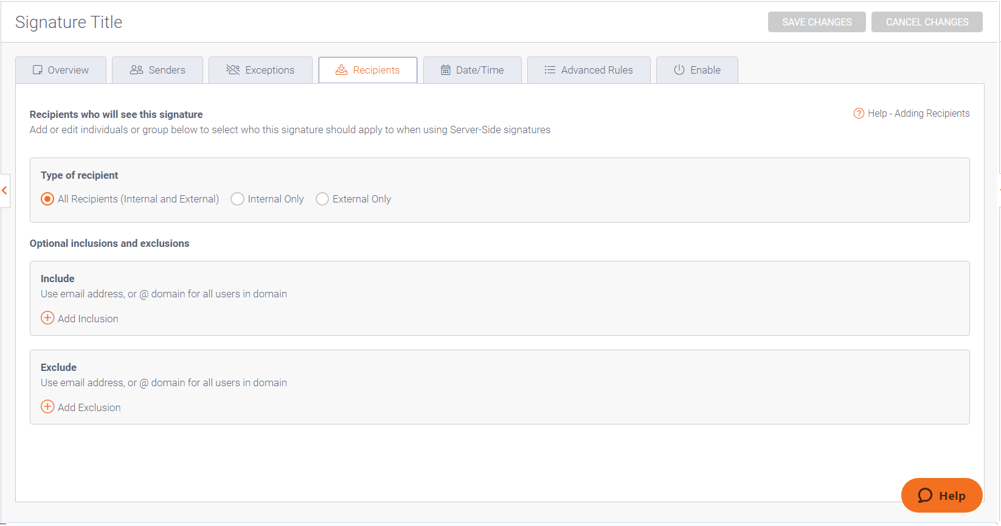Click the Overview tab note icon
This screenshot has height=526, width=1001.
pyautogui.click(x=38, y=70)
